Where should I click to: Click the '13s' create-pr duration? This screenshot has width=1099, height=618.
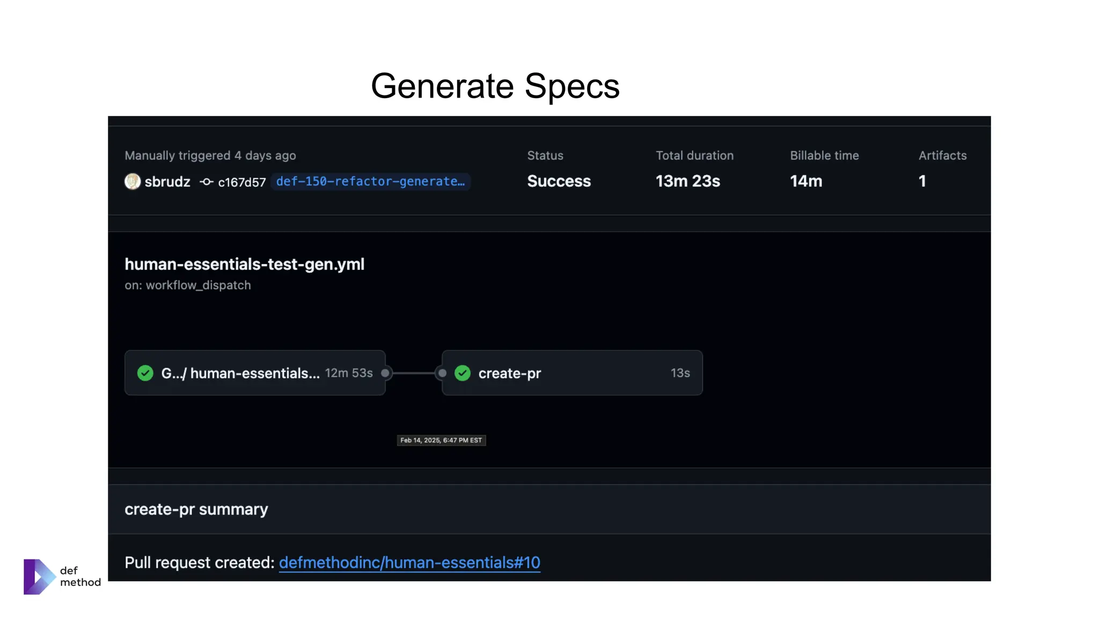coord(680,373)
